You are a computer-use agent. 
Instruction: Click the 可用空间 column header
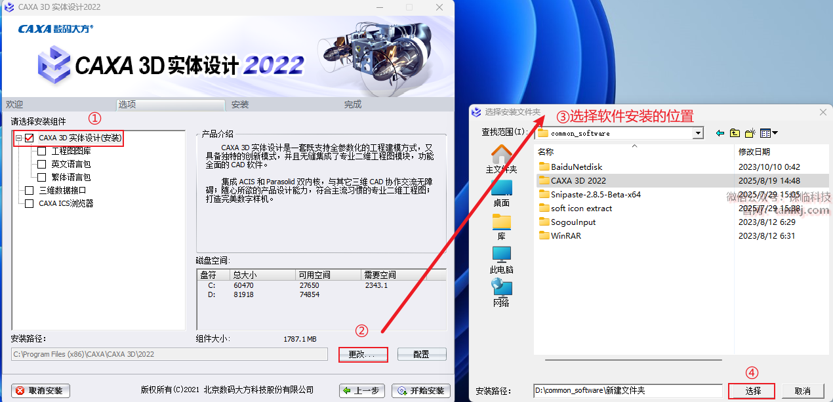point(327,275)
